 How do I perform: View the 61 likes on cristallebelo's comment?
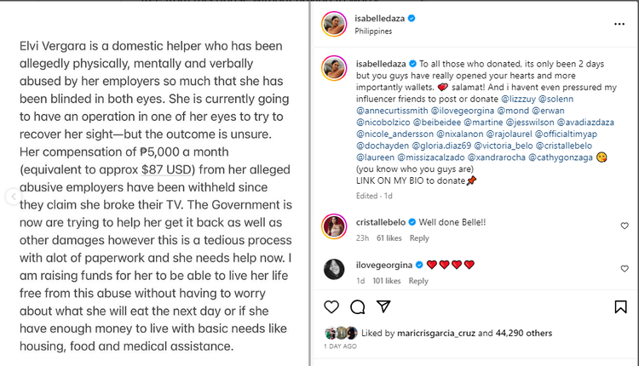(389, 238)
